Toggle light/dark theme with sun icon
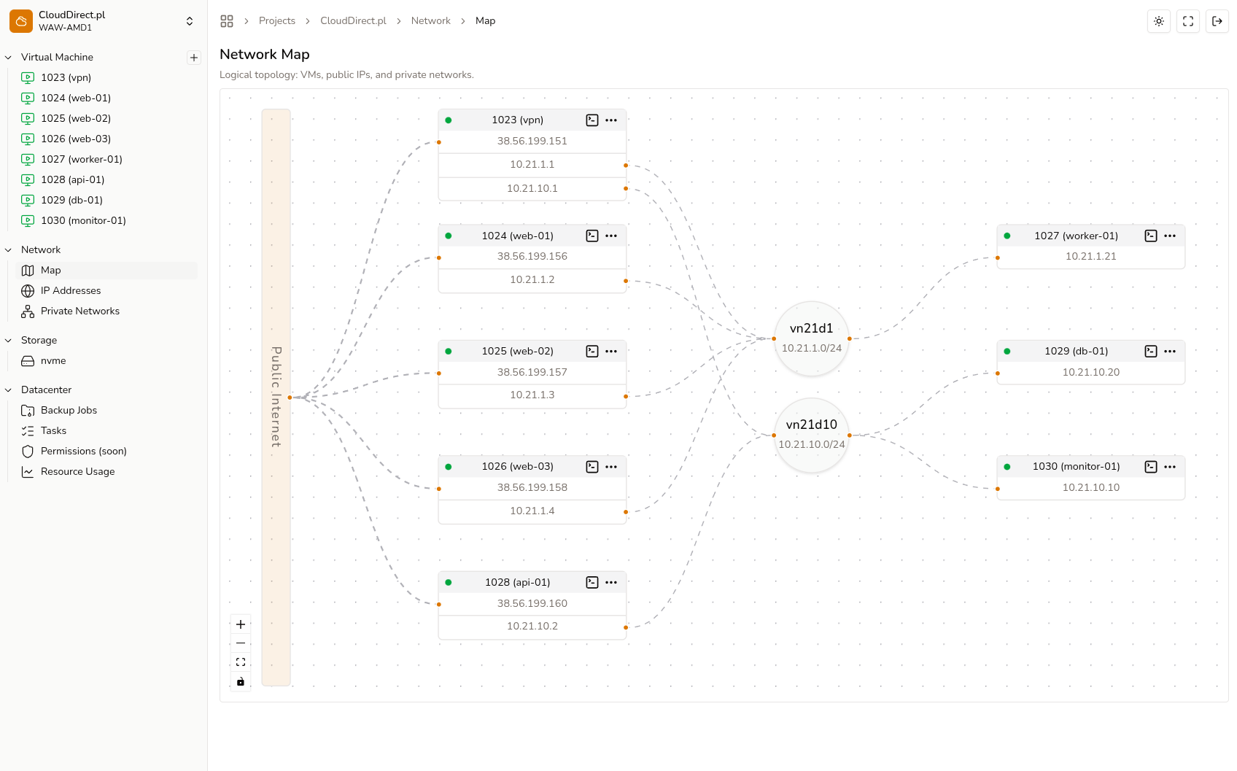This screenshot has width=1237, height=771. (1158, 21)
